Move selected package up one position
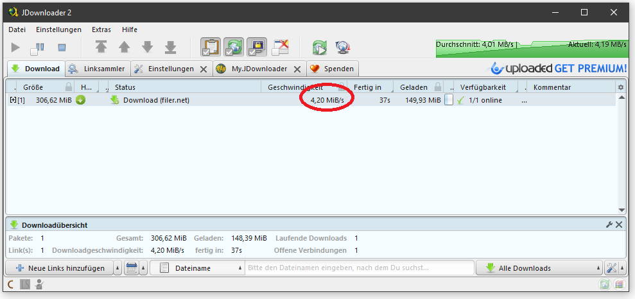Image resolution: width=635 pixels, height=299 pixels. (124, 47)
